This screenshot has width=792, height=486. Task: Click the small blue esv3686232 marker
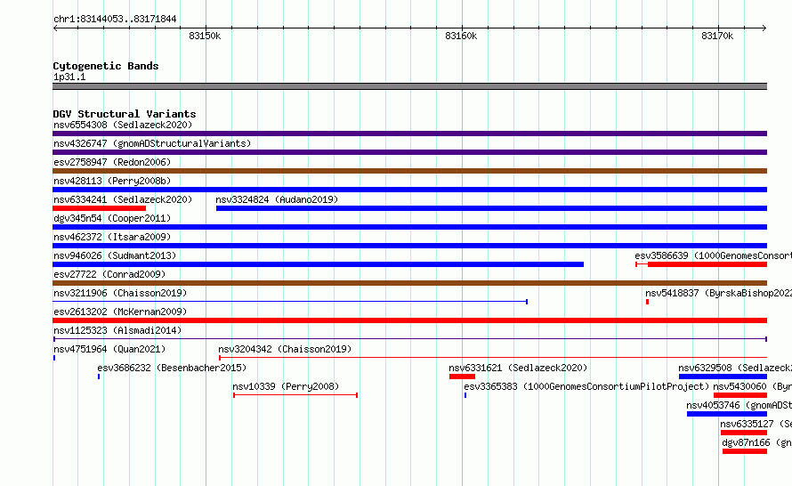click(x=99, y=377)
